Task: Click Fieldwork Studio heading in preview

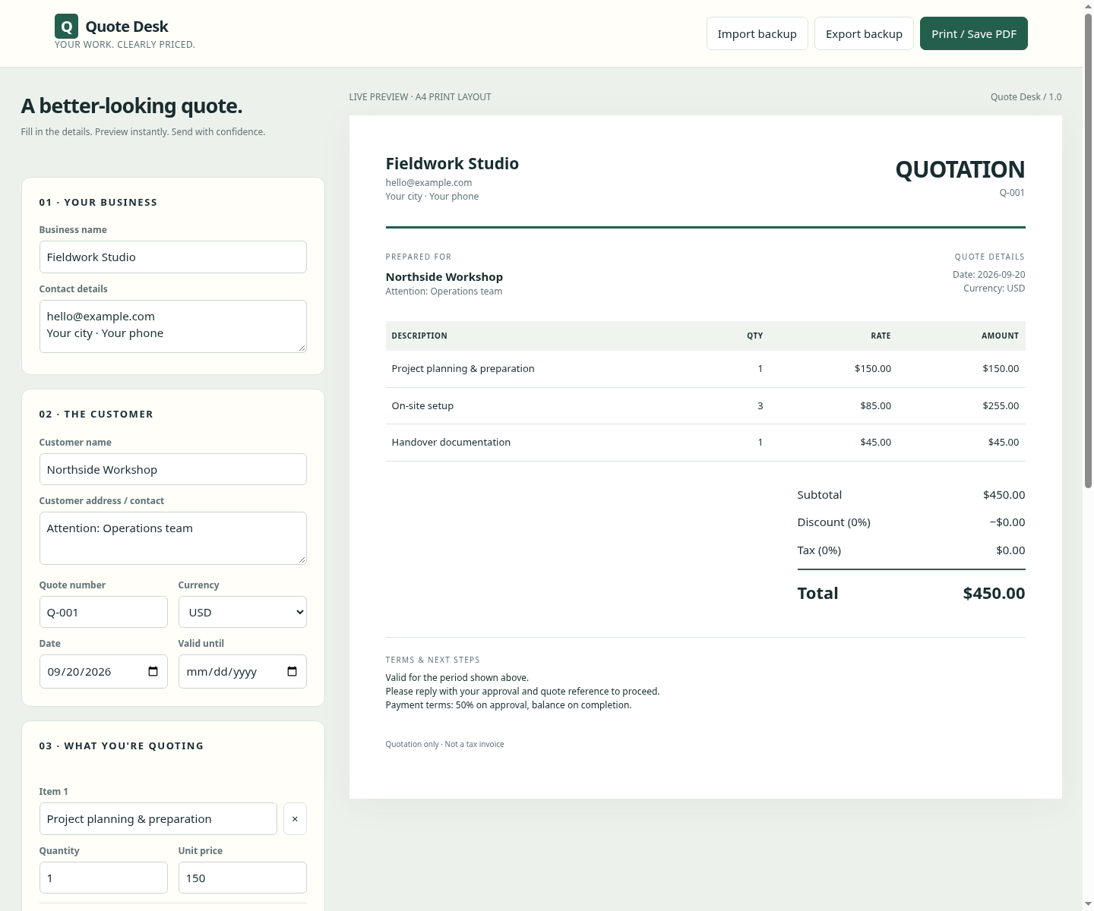Action: coord(452,163)
